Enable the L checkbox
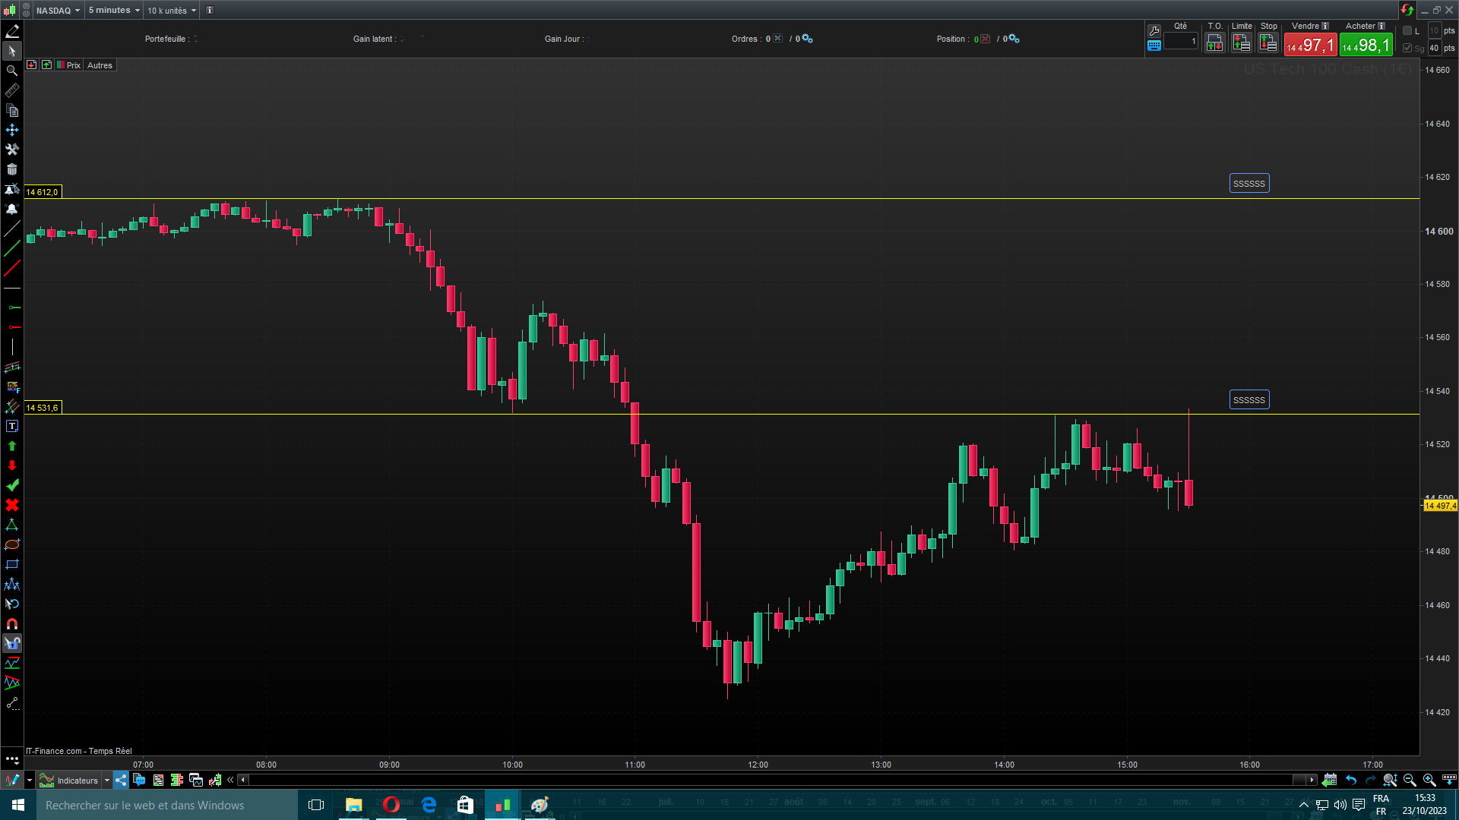The image size is (1459, 820). point(1407,30)
